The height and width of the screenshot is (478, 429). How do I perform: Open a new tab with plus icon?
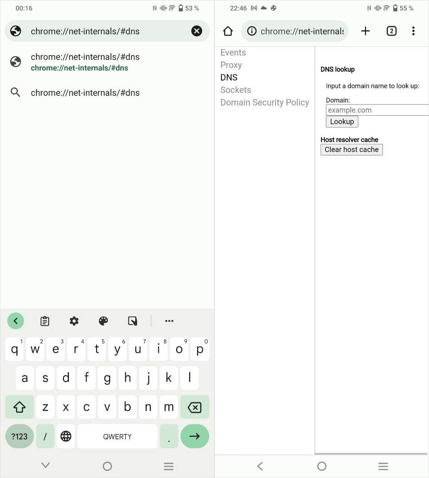point(365,31)
